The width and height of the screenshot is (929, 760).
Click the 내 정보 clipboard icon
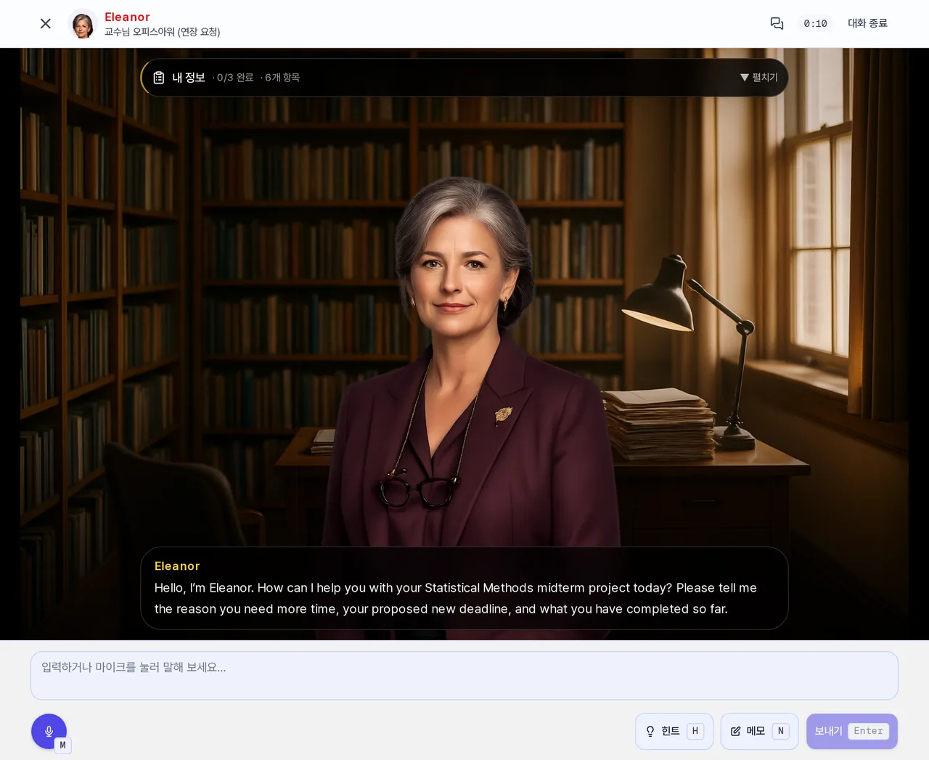pos(159,78)
